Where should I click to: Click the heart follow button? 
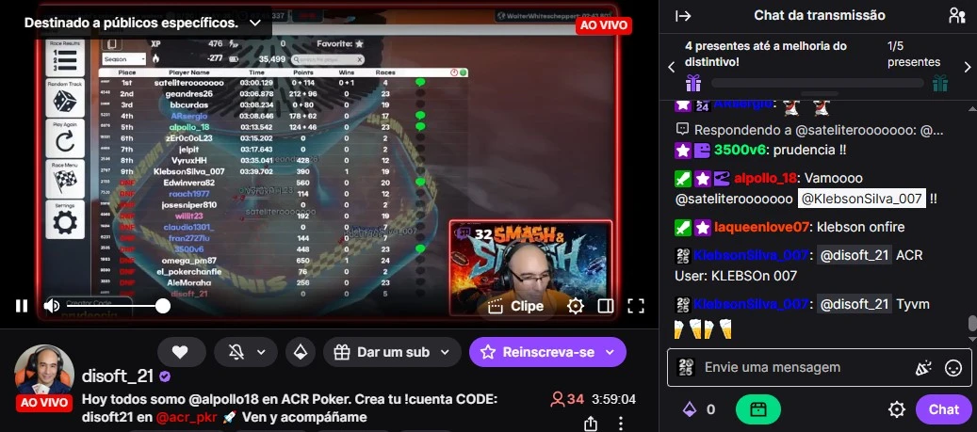[x=181, y=352]
